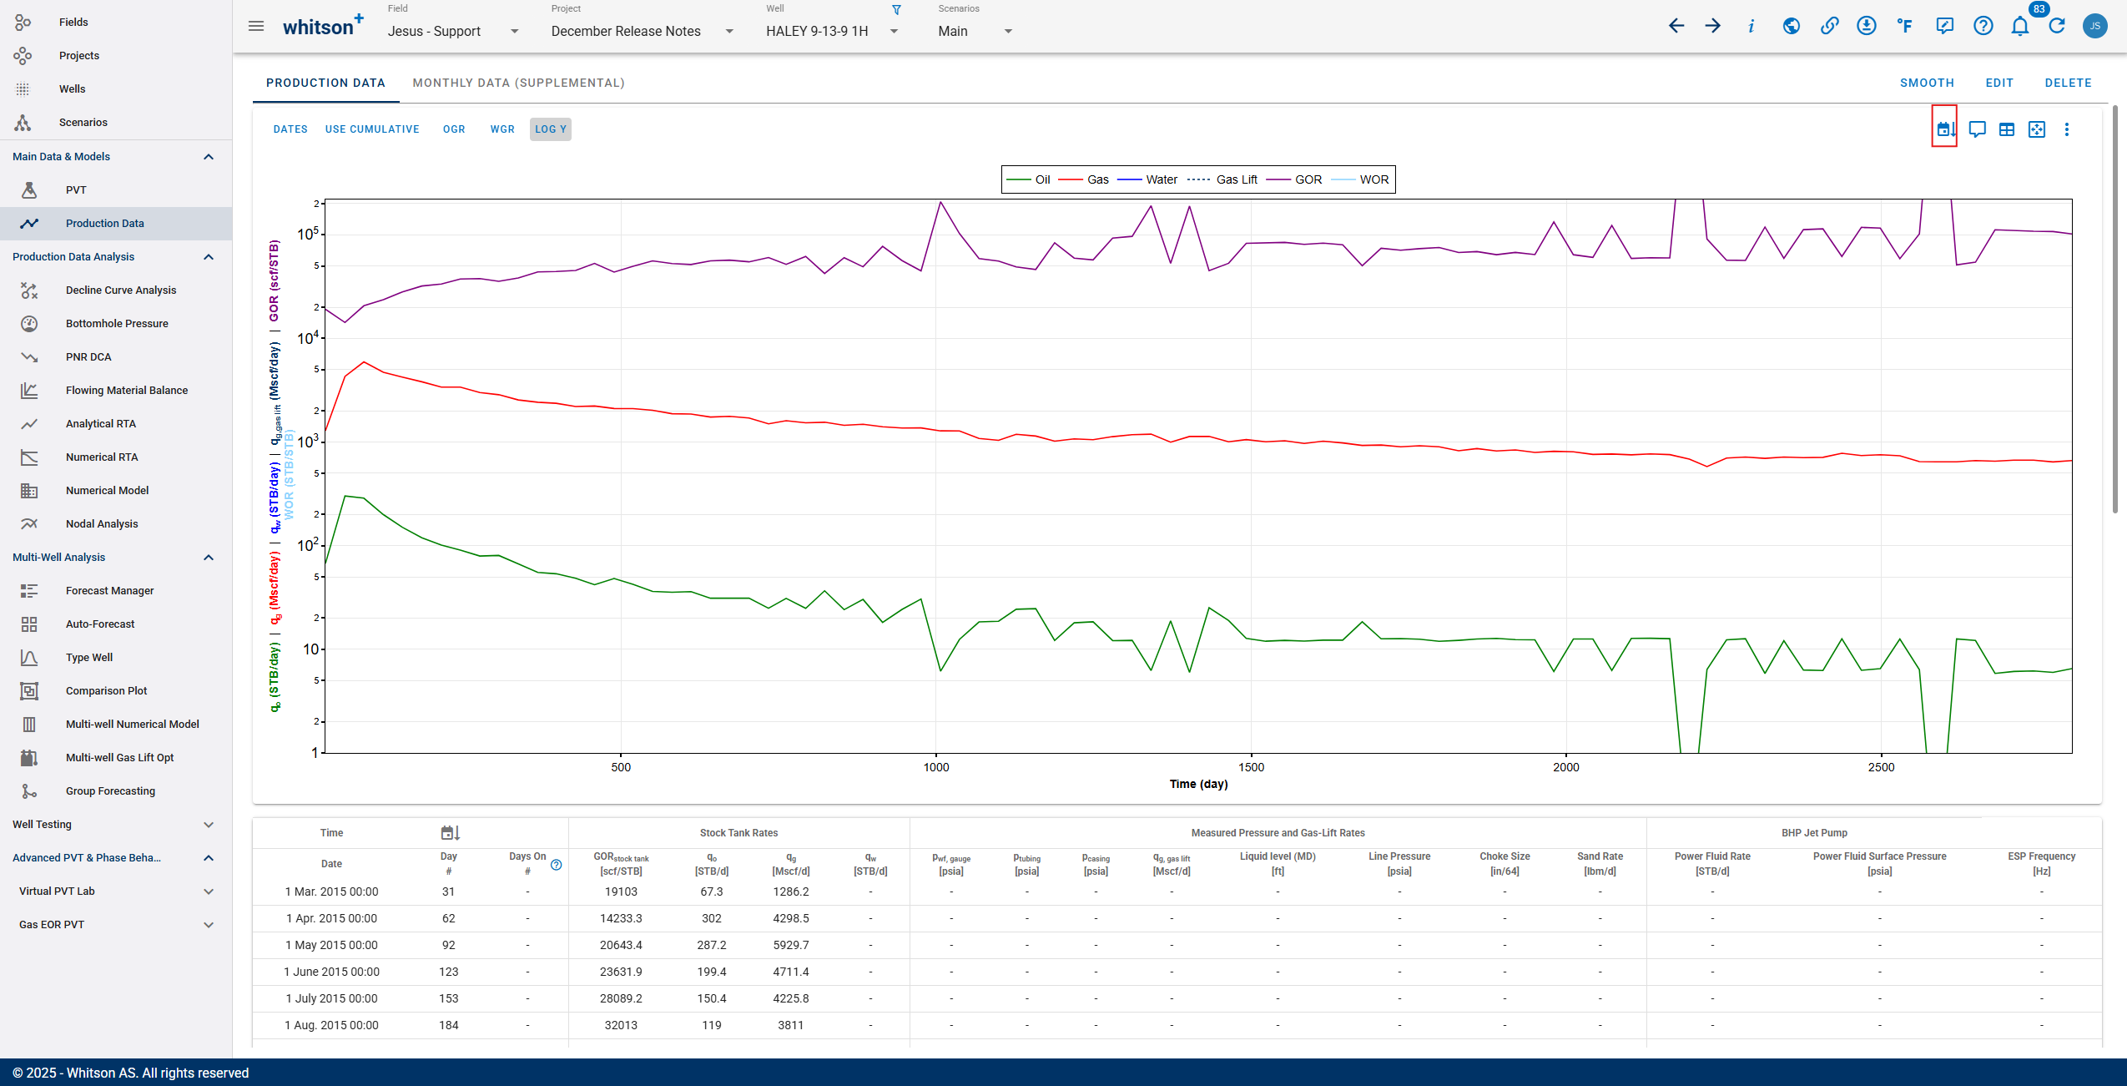Image resolution: width=2127 pixels, height=1086 pixels.
Task: Toggle the WGR display option
Action: (502, 129)
